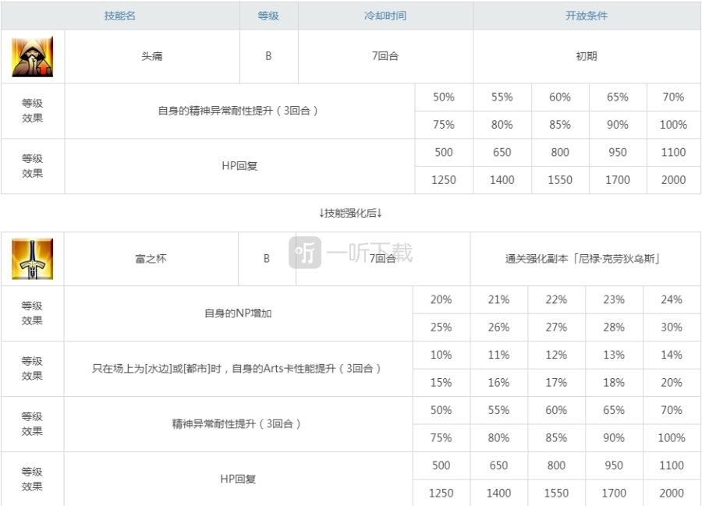Image resolution: width=702 pixels, height=506 pixels.
Task: Select the 头痛 skill name cell
Action: (x=151, y=57)
